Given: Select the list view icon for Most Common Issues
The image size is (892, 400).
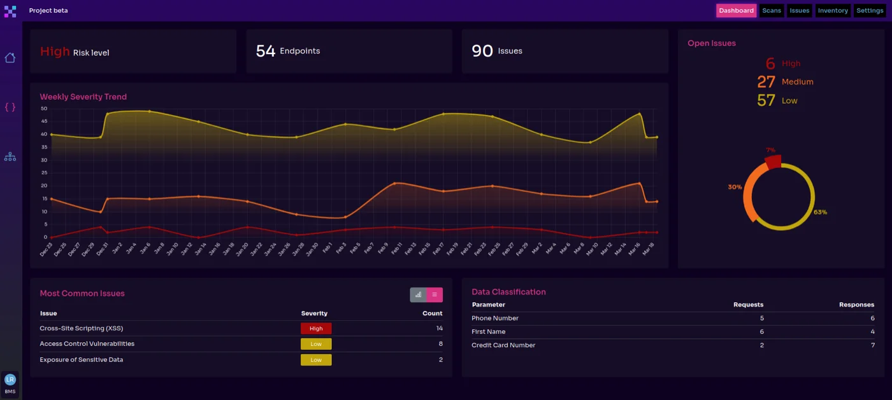Looking at the screenshot, I should (436, 294).
